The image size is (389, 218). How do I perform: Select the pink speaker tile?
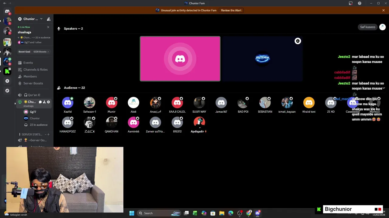(180, 59)
